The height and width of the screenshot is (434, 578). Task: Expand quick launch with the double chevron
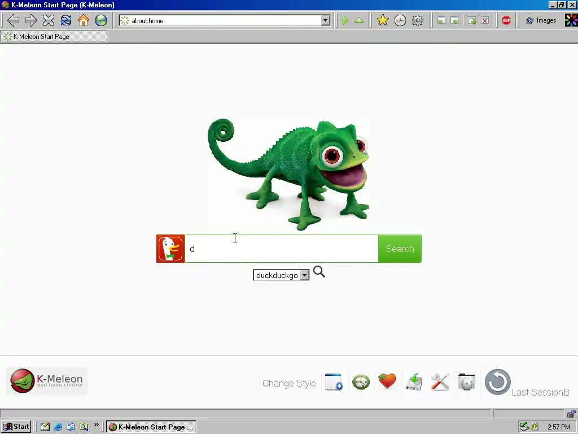[x=96, y=425]
